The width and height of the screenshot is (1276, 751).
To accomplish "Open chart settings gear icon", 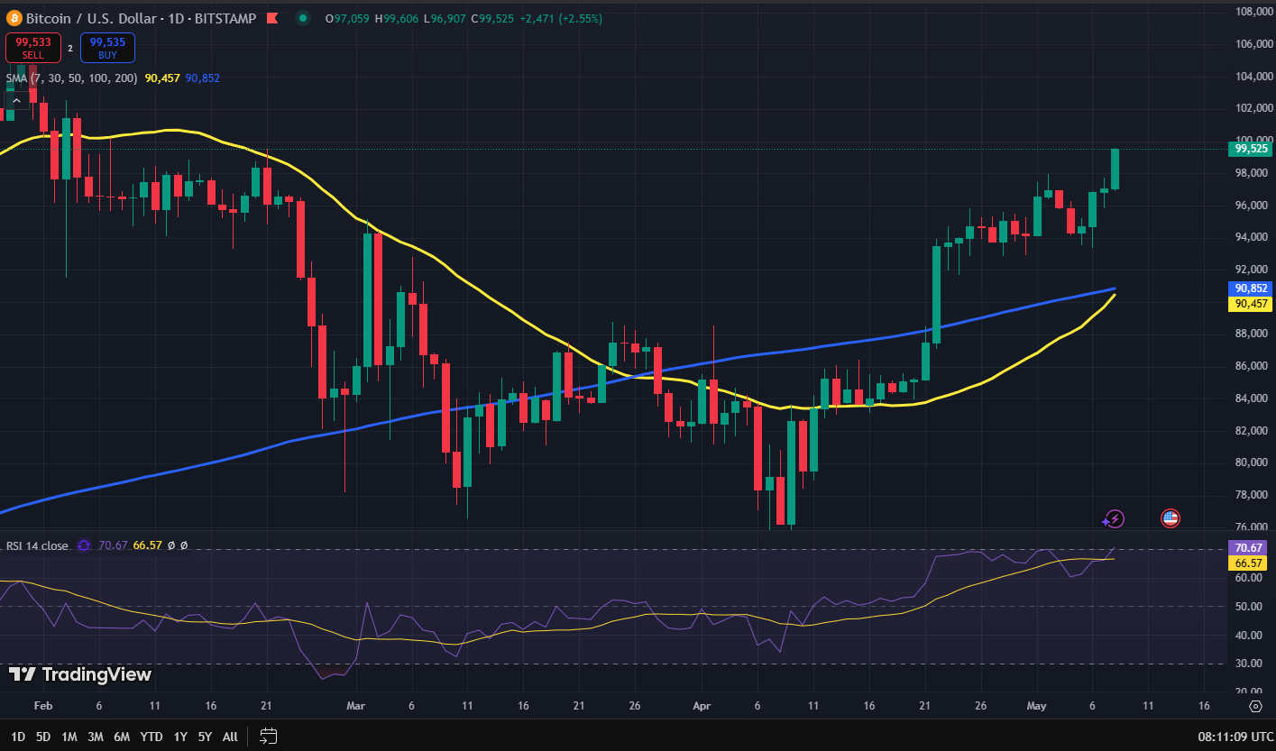I will 1255,705.
